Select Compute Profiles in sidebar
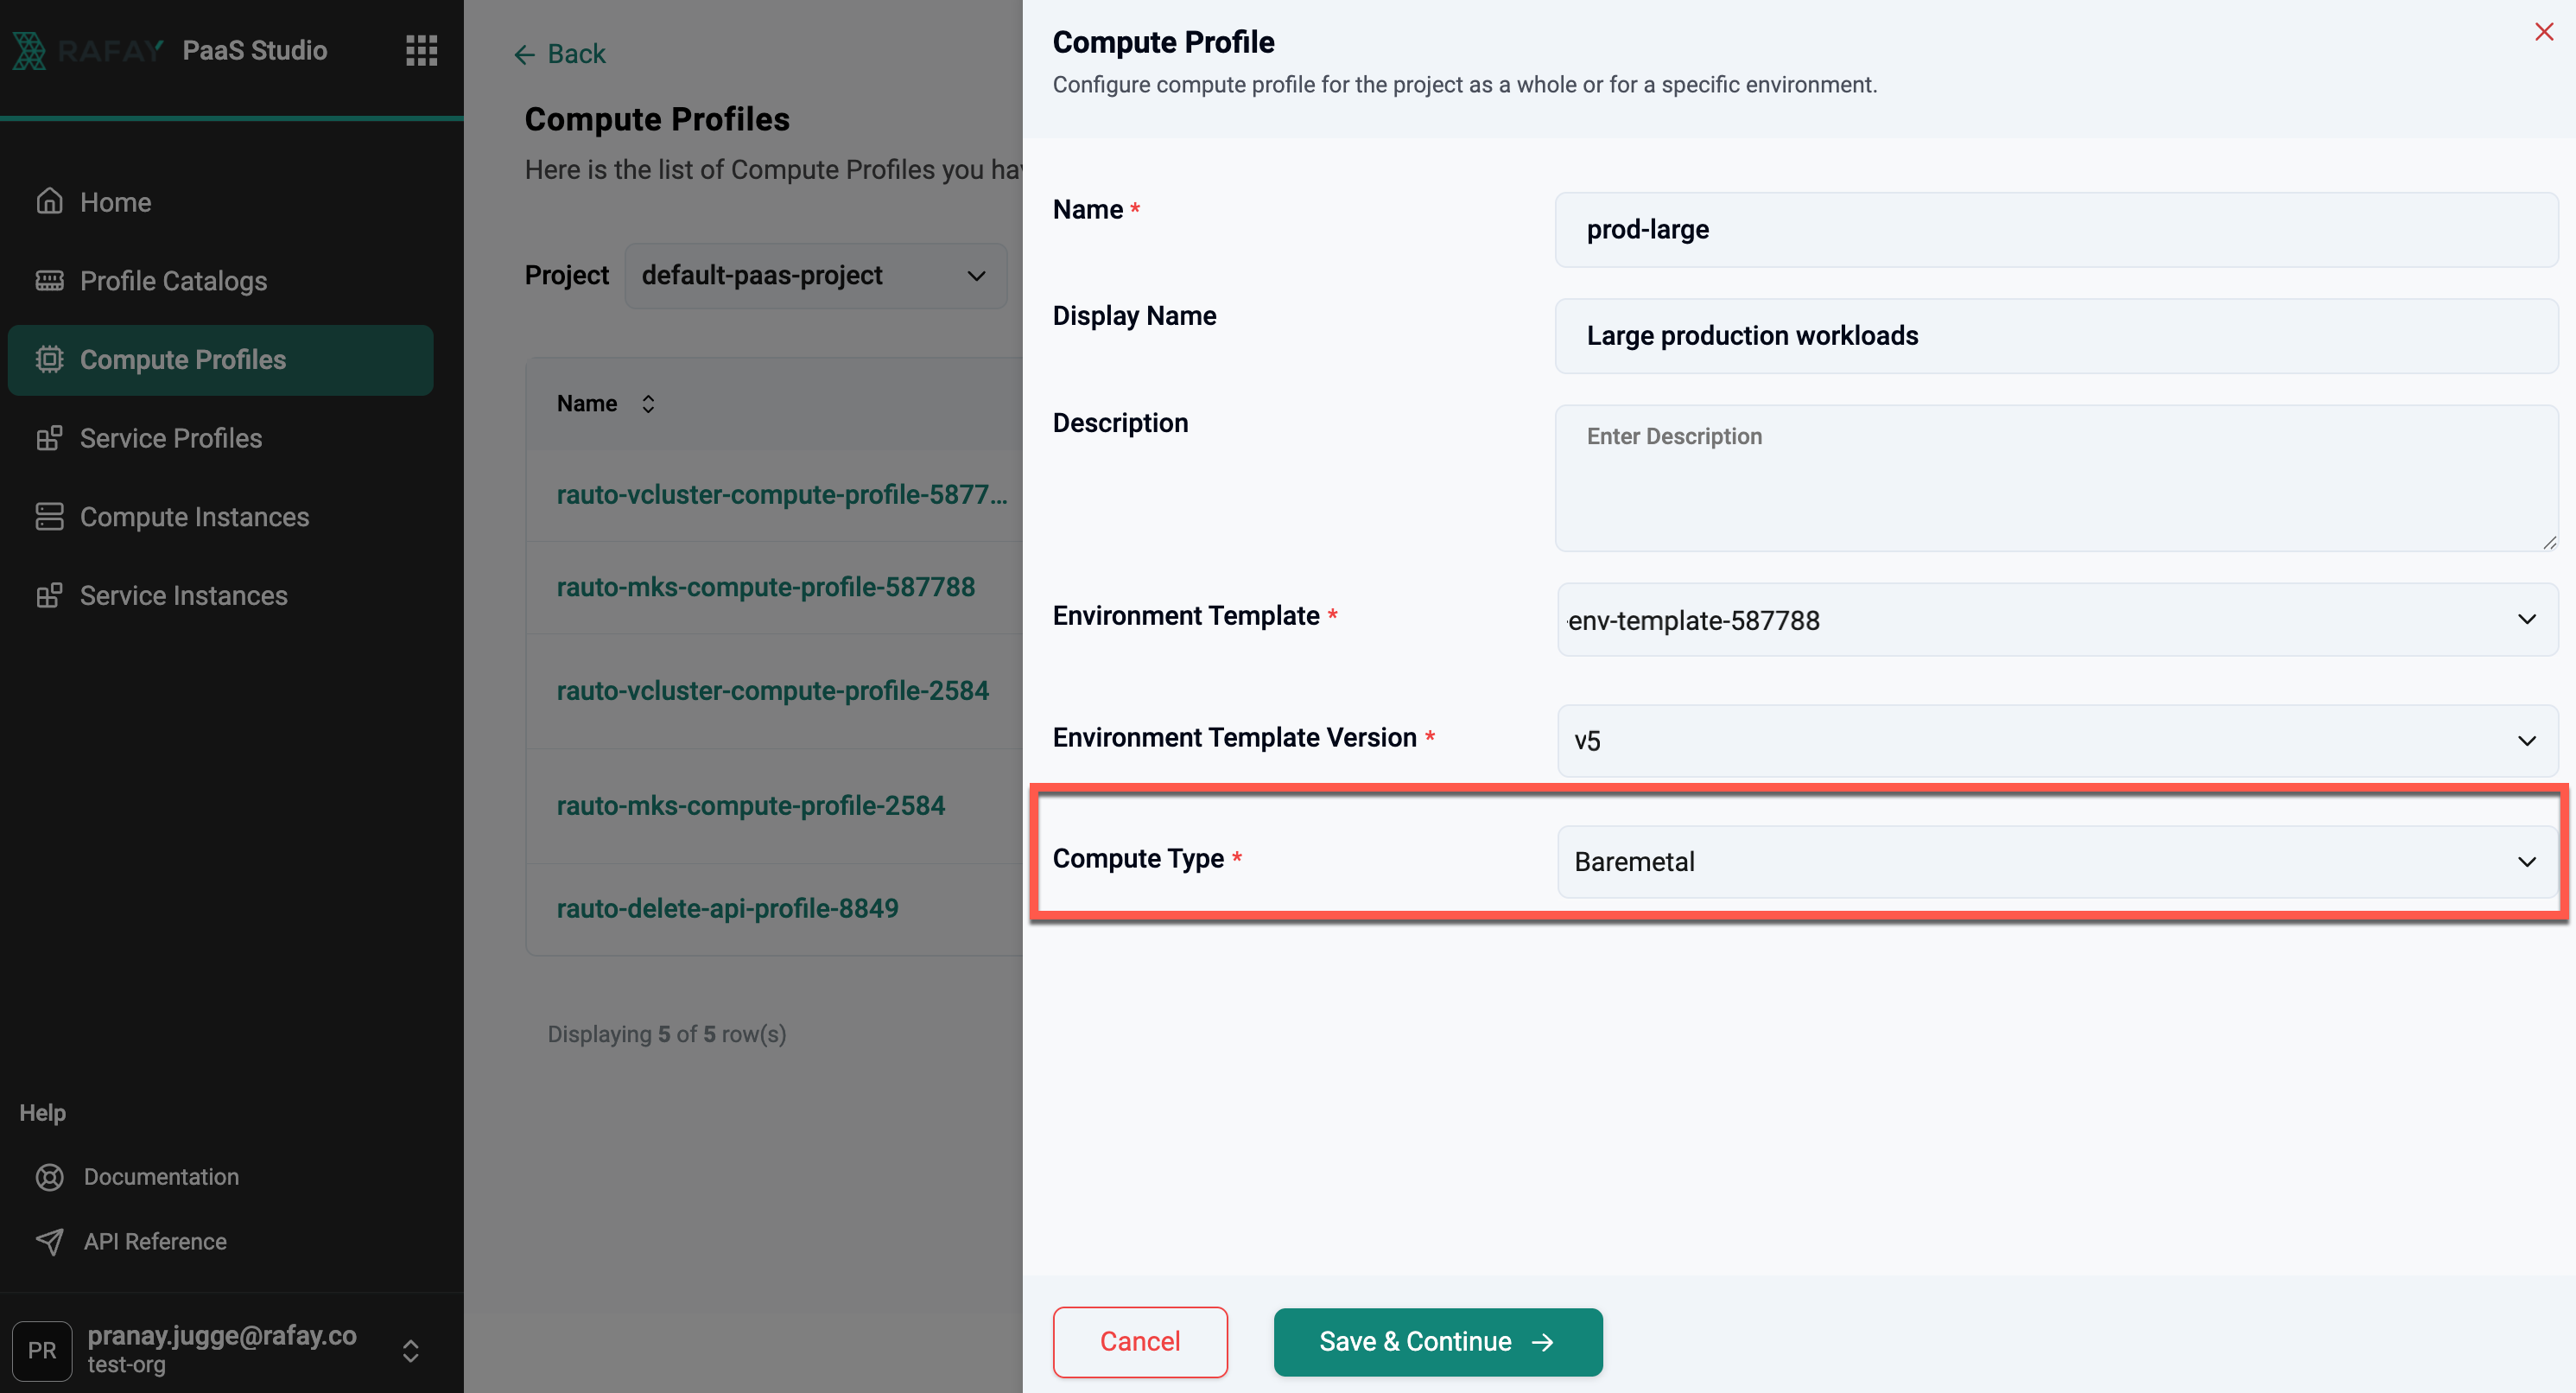 pos(220,360)
